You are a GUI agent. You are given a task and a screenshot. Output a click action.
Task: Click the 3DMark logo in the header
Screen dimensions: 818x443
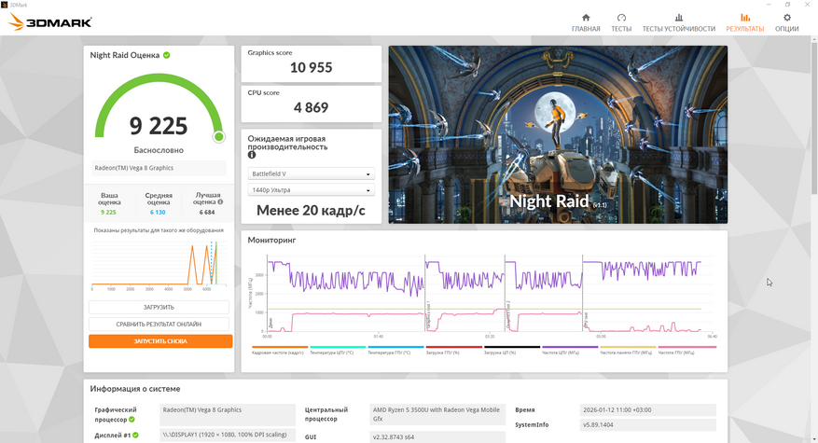(50, 21)
